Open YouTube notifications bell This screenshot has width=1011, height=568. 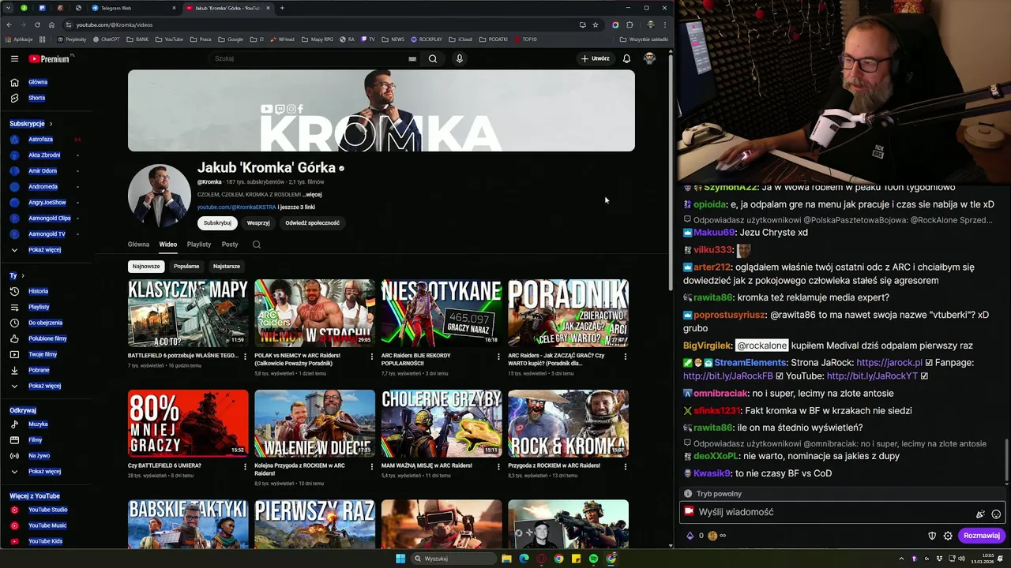point(626,58)
